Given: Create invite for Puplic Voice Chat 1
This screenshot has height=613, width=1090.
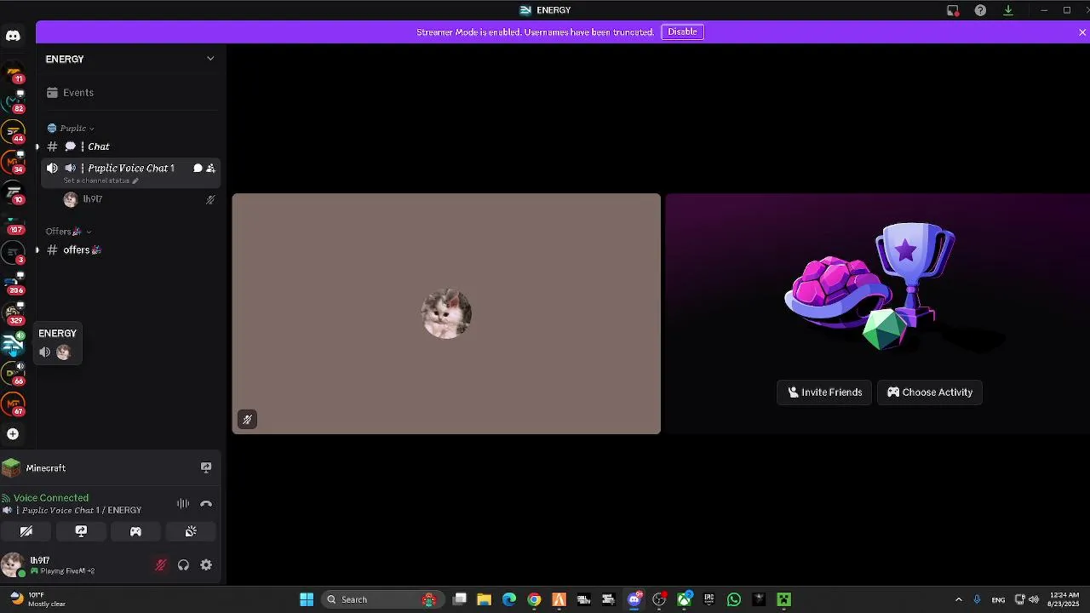Looking at the screenshot, I should pyautogui.click(x=210, y=169).
